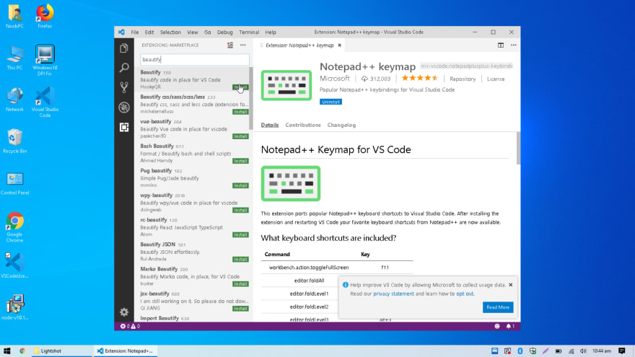Install Beautify css/sass/scss/less extension
Viewport: 635px width, 357px height.
pyautogui.click(x=240, y=112)
